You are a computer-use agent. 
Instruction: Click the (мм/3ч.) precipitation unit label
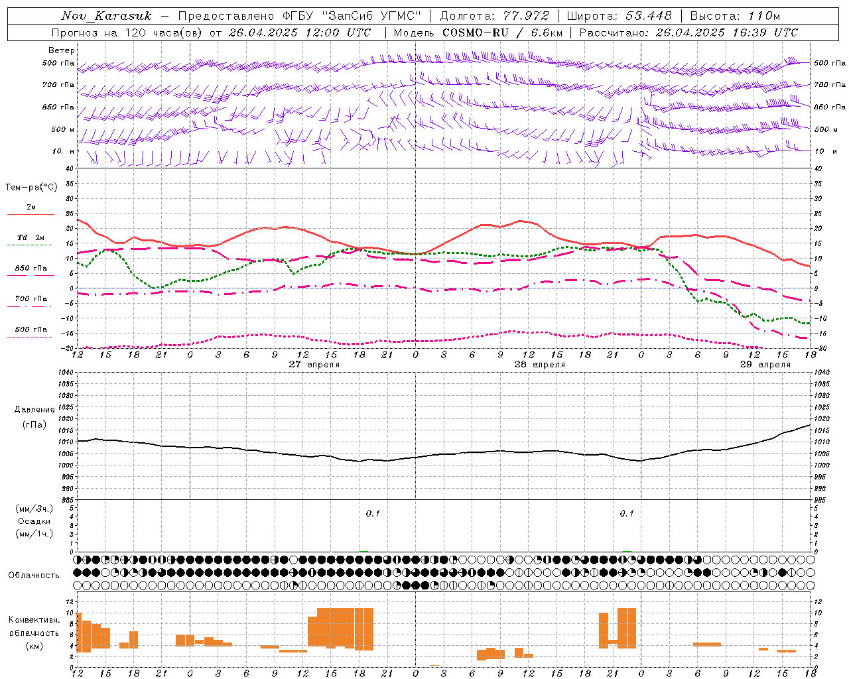coord(34,509)
